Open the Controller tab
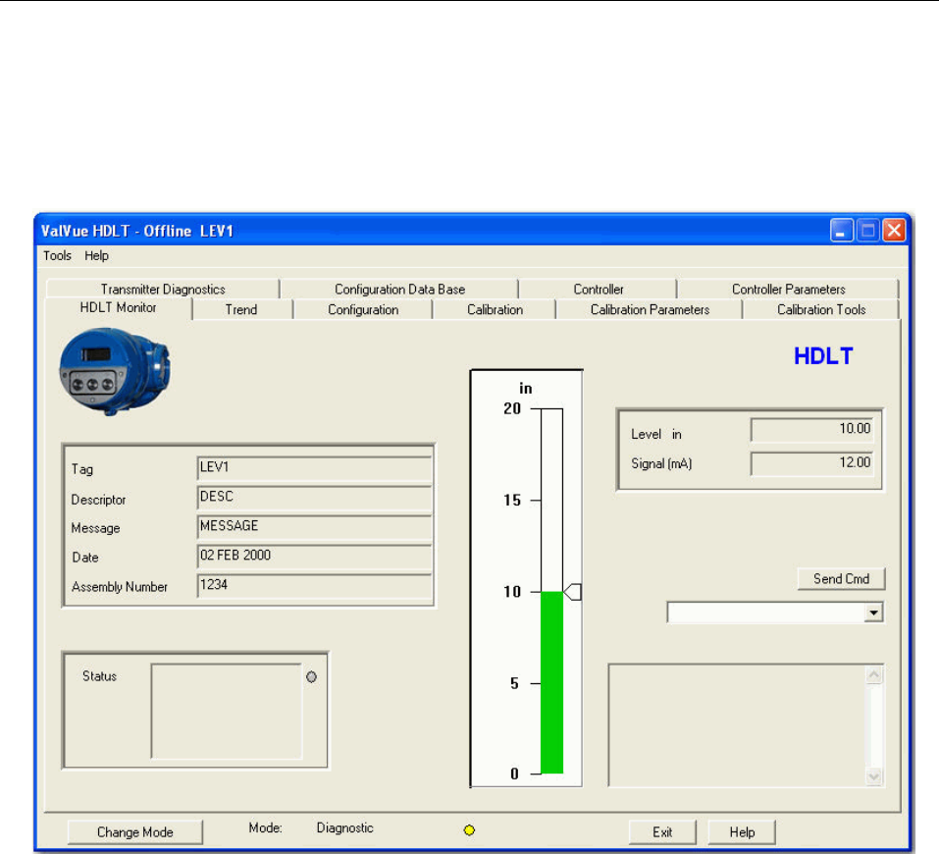Screen dimensions: 939x854 coord(599,289)
